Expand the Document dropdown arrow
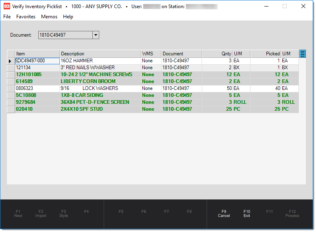 (96, 35)
